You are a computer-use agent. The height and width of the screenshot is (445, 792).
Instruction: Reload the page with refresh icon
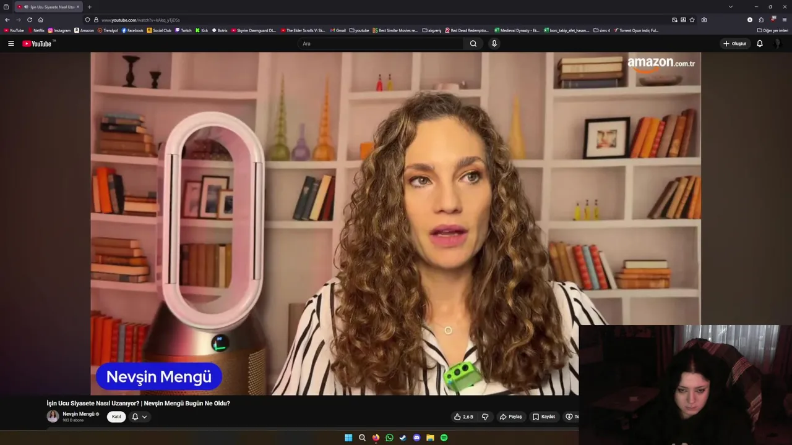[x=29, y=20]
